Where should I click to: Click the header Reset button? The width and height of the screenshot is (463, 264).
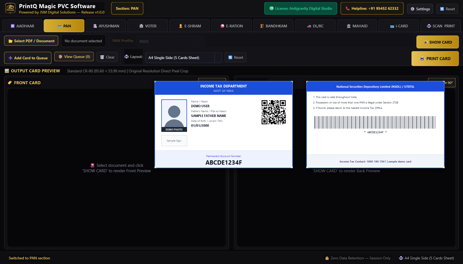pyautogui.click(x=447, y=9)
